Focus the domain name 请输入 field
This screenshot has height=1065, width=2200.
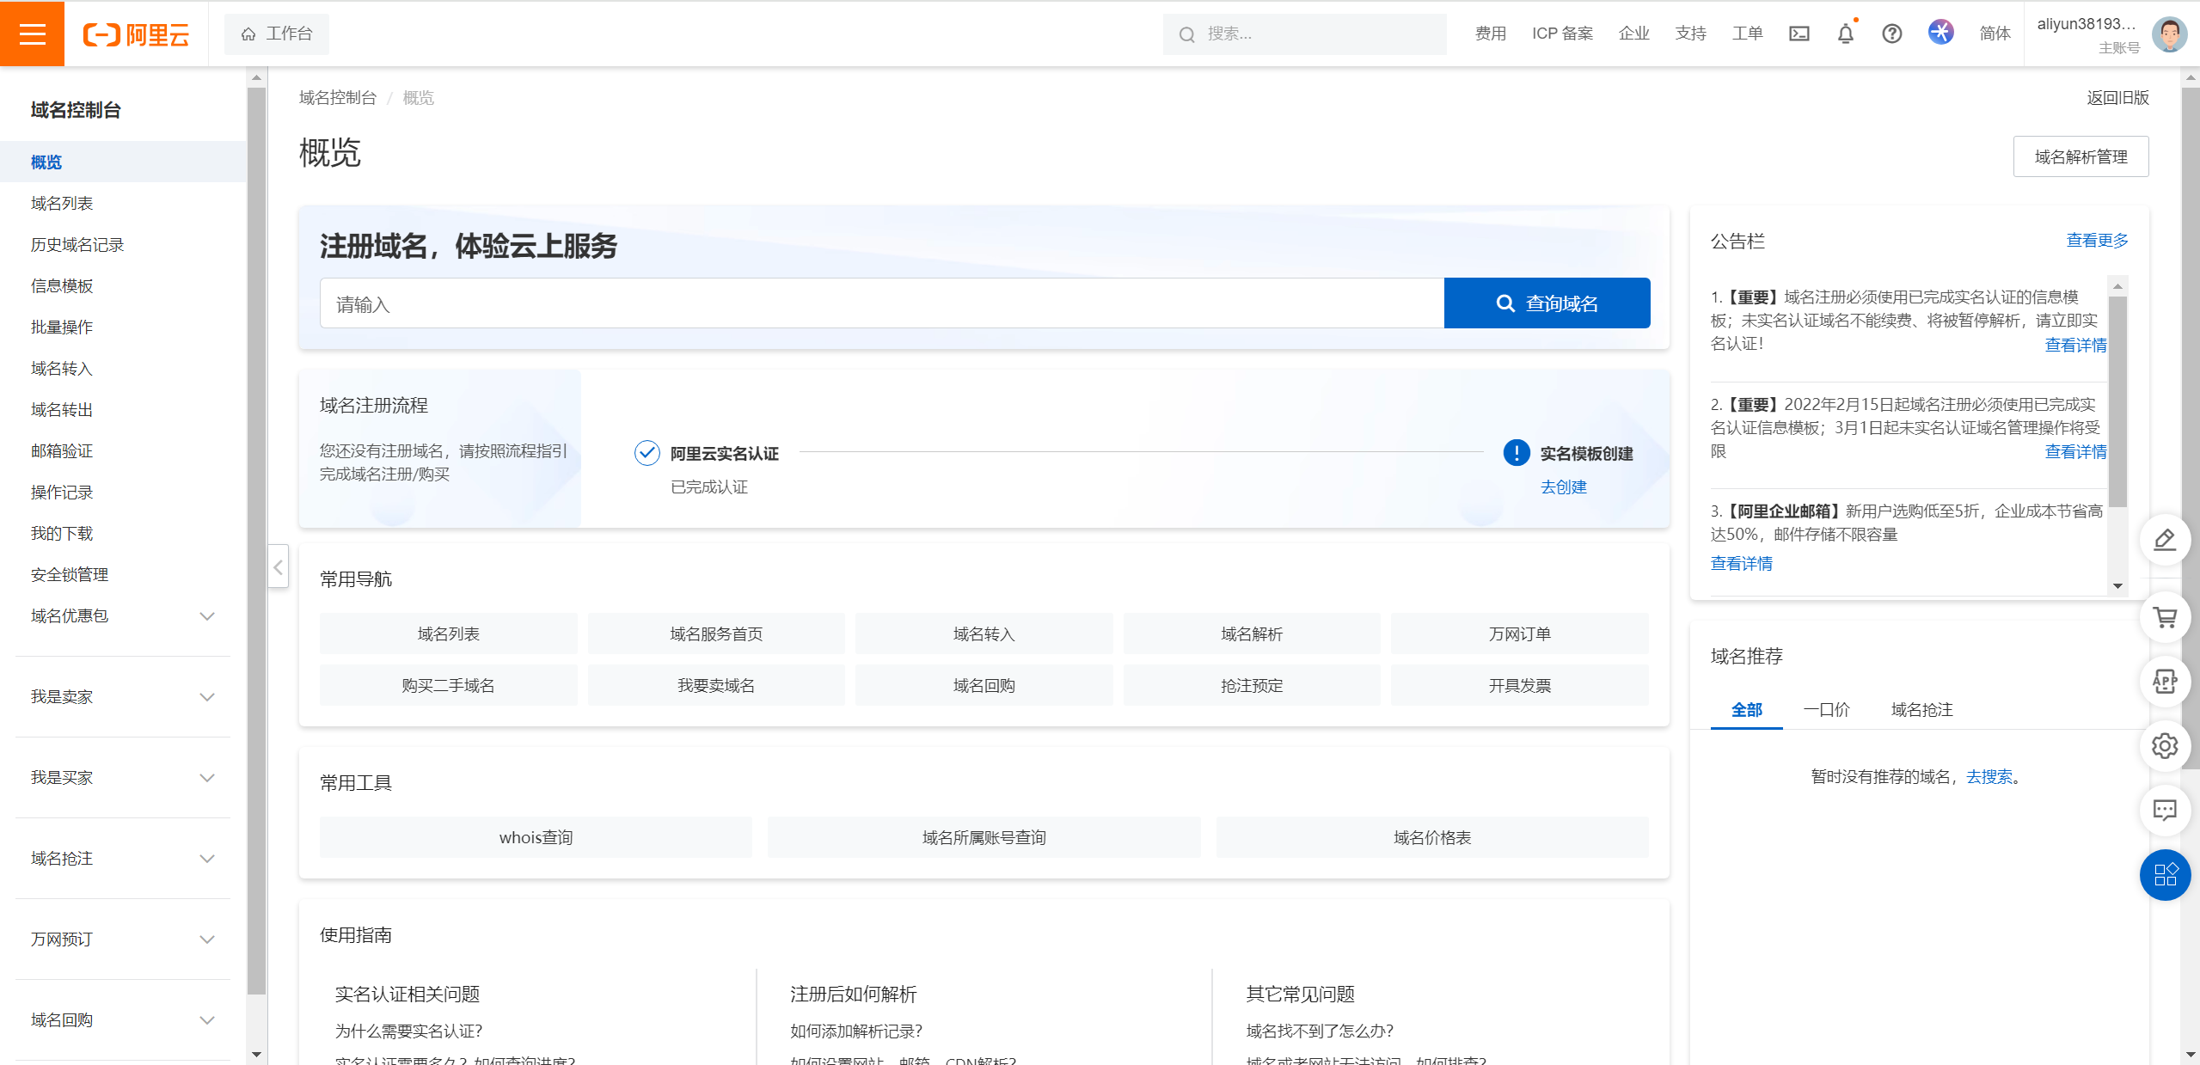[x=882, y=303]
